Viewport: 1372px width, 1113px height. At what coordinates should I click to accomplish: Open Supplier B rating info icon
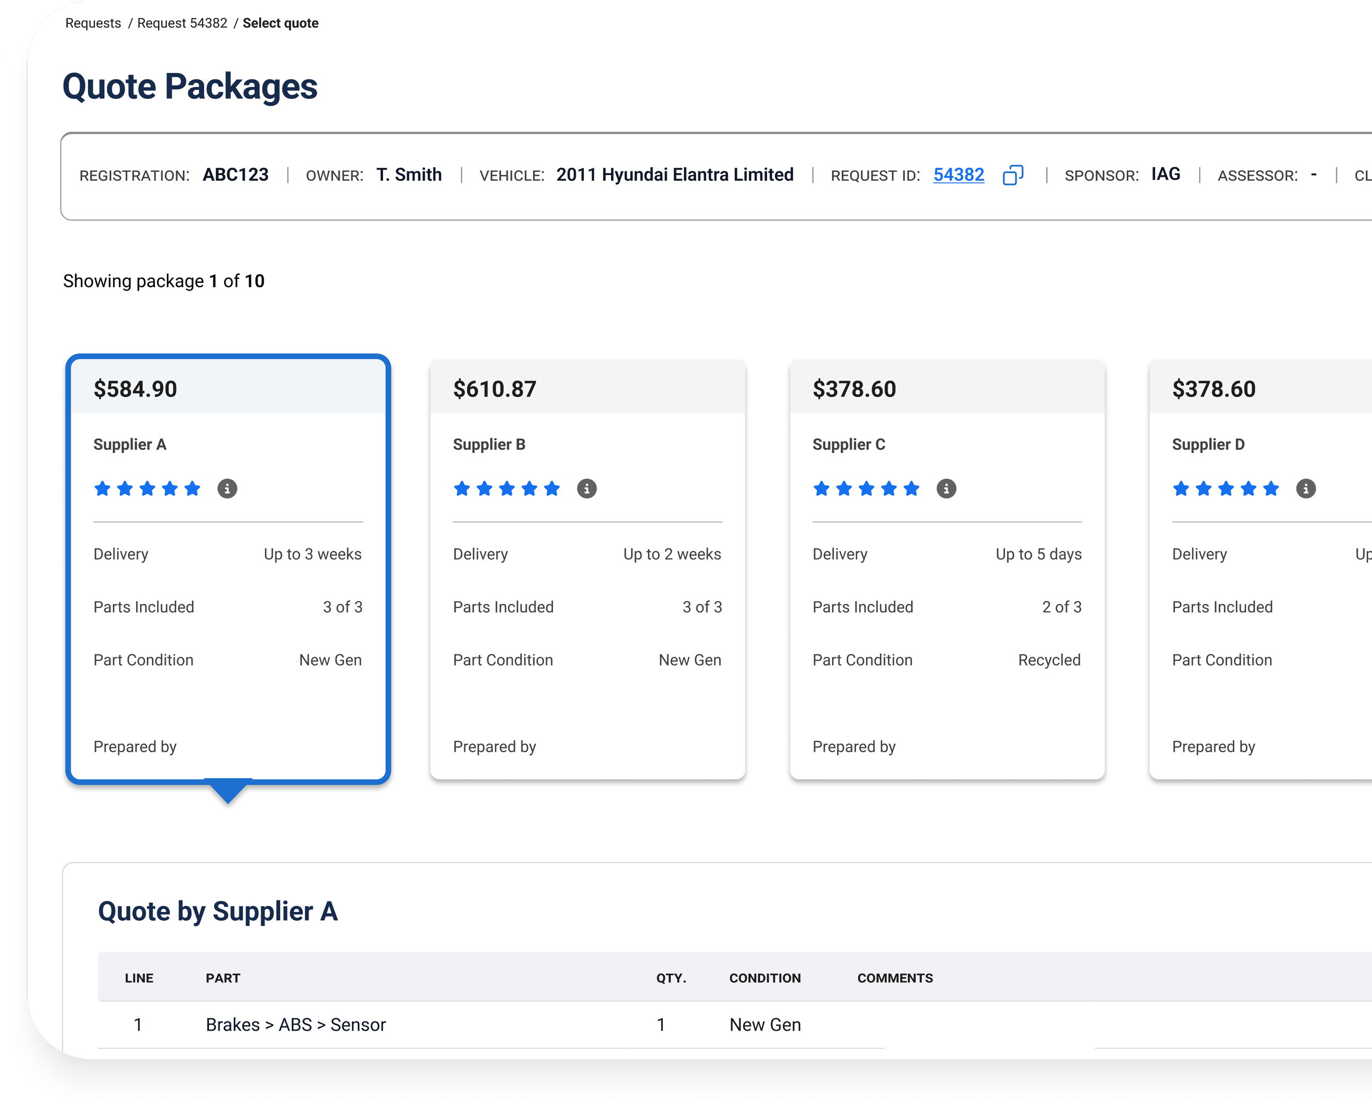(586, 489)
